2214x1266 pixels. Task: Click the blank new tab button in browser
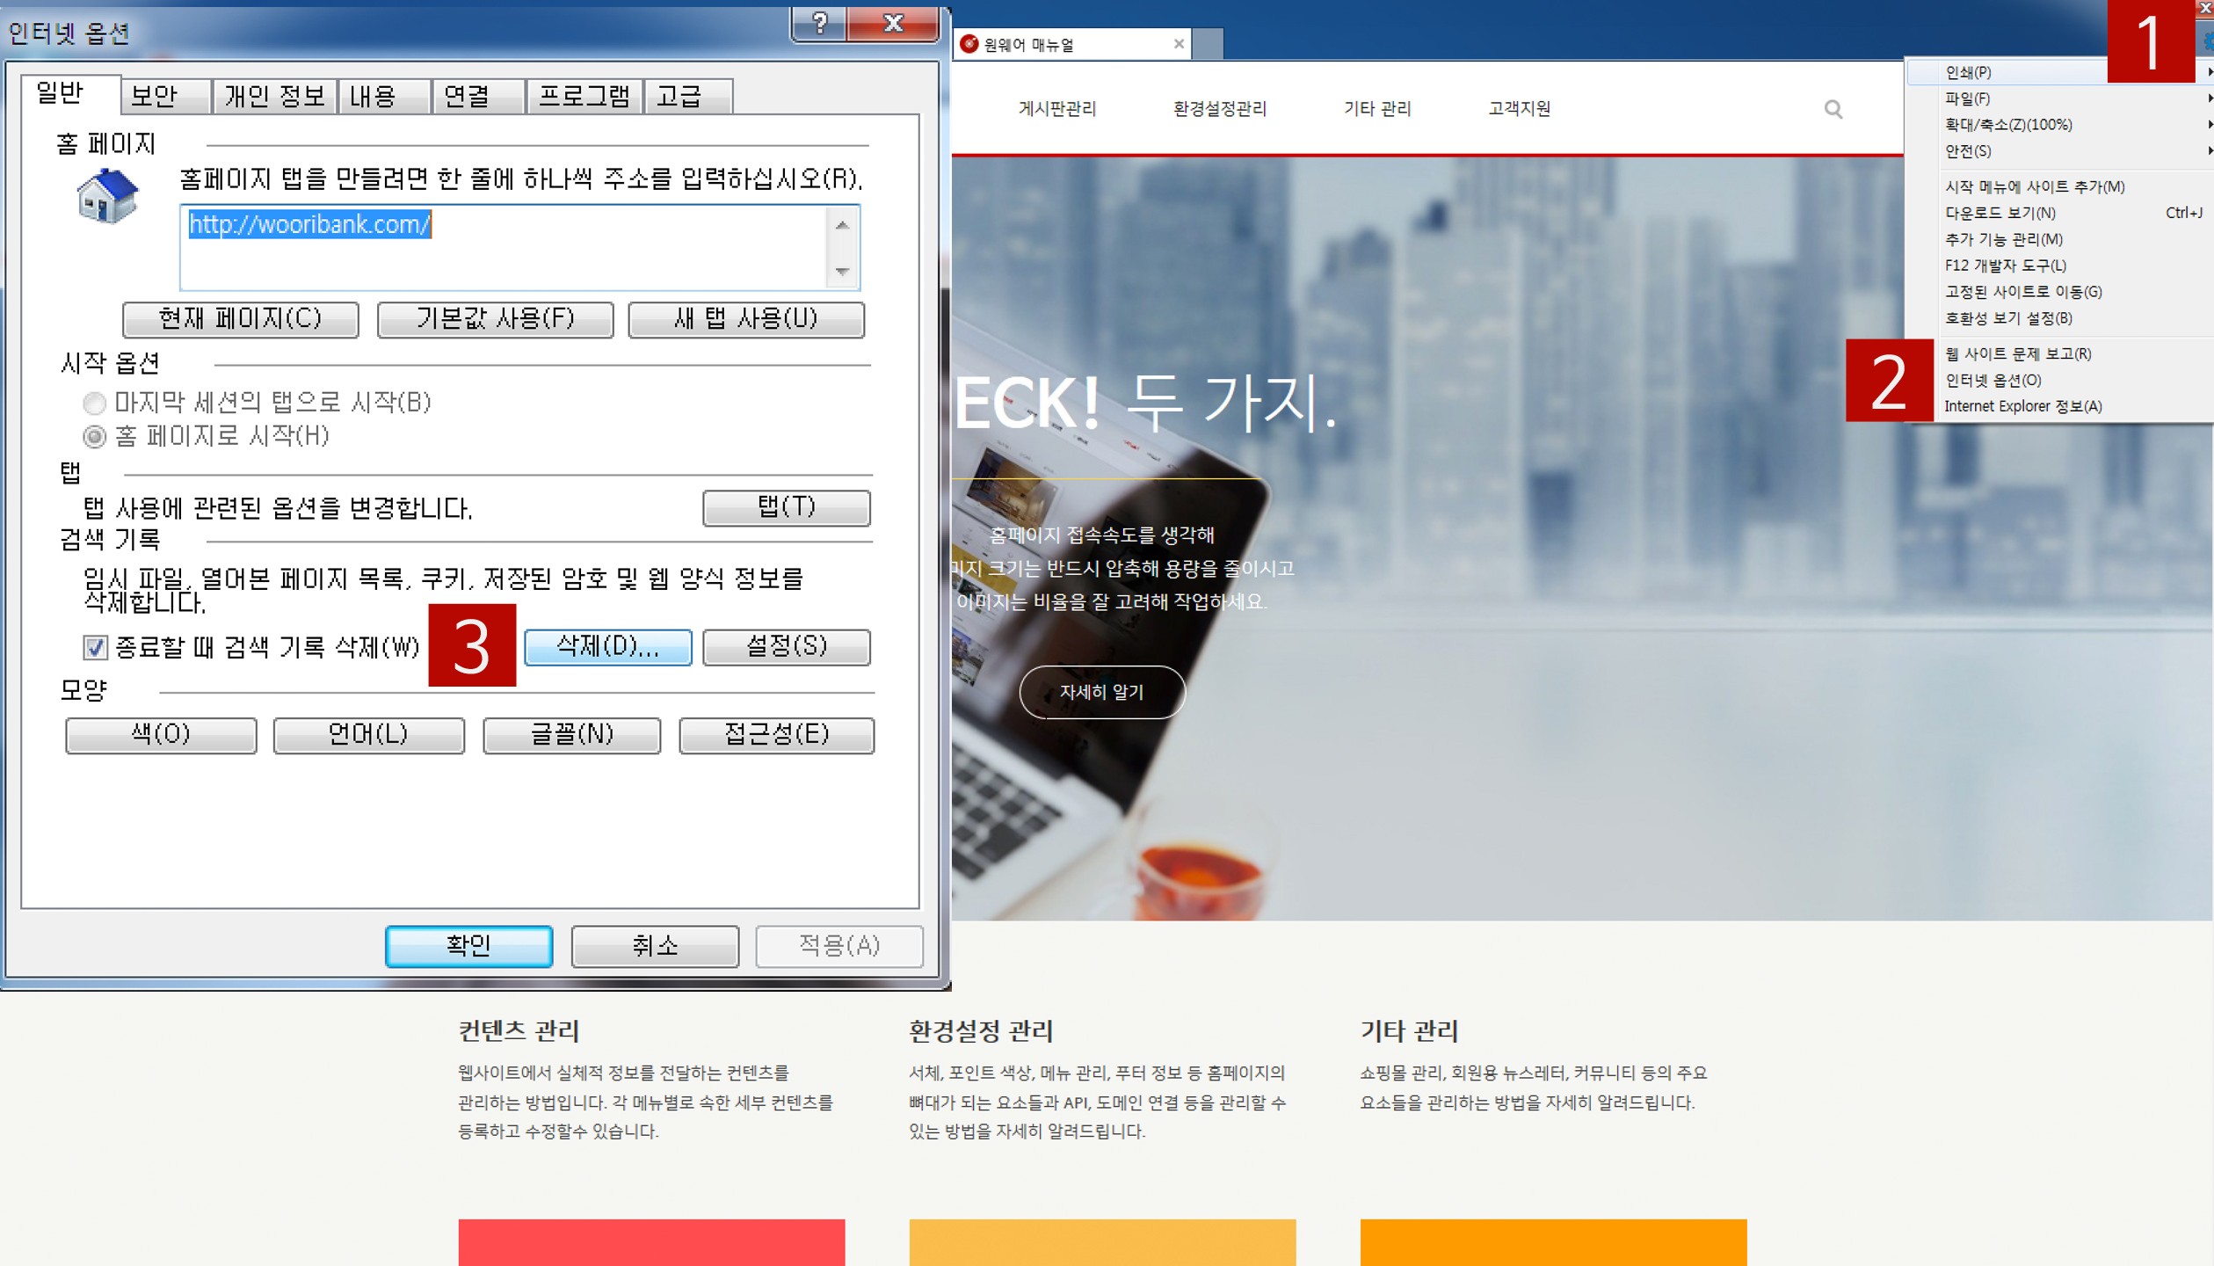point(1208,44)
